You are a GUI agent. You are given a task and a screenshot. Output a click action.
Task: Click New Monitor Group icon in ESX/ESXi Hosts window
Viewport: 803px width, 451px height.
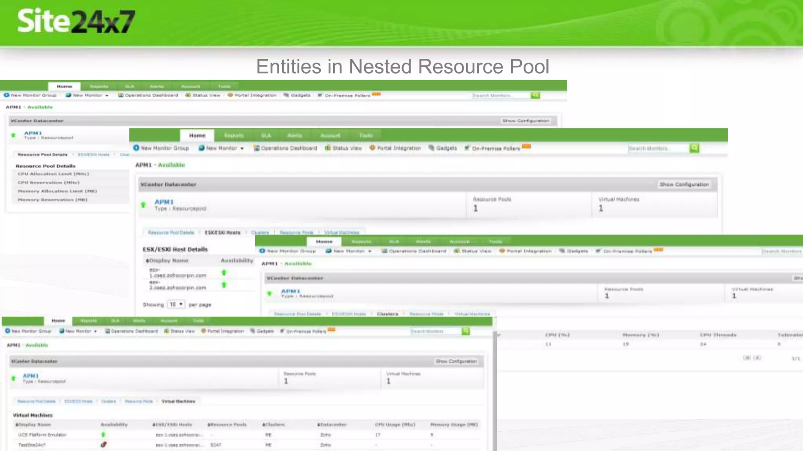[x=136, y=148]
